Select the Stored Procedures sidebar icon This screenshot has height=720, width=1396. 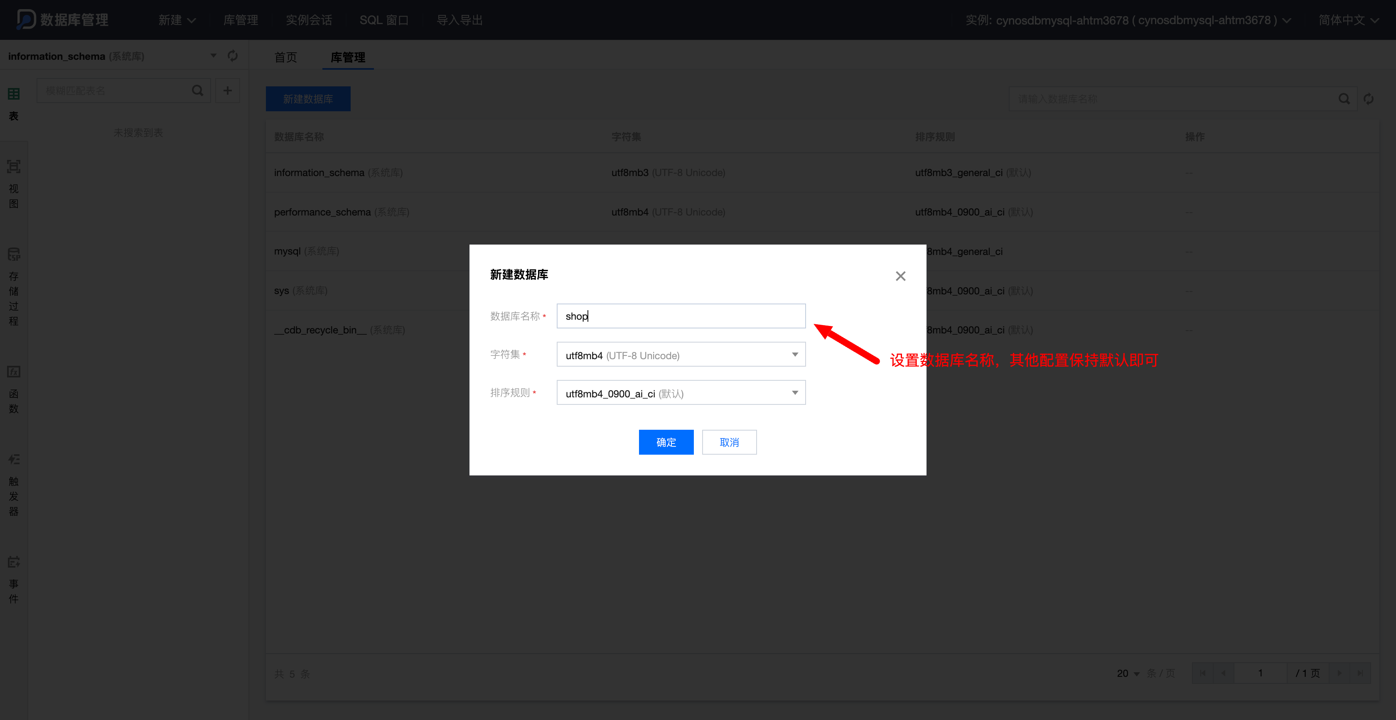click(14, 254)
